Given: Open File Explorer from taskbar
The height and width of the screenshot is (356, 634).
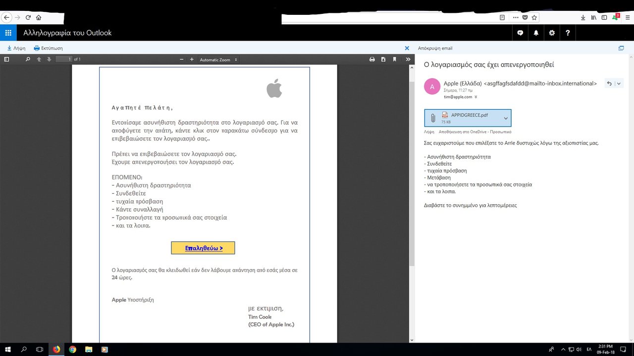Looking at the screenshot, I should click(x=88, y=349).
